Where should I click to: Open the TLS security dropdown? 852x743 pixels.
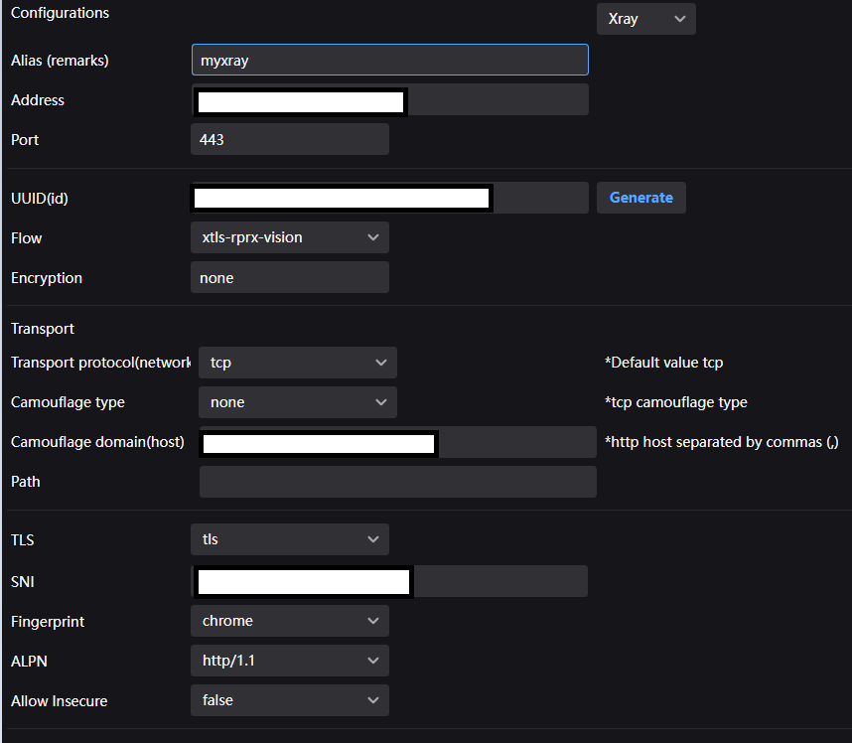(289, 539)
